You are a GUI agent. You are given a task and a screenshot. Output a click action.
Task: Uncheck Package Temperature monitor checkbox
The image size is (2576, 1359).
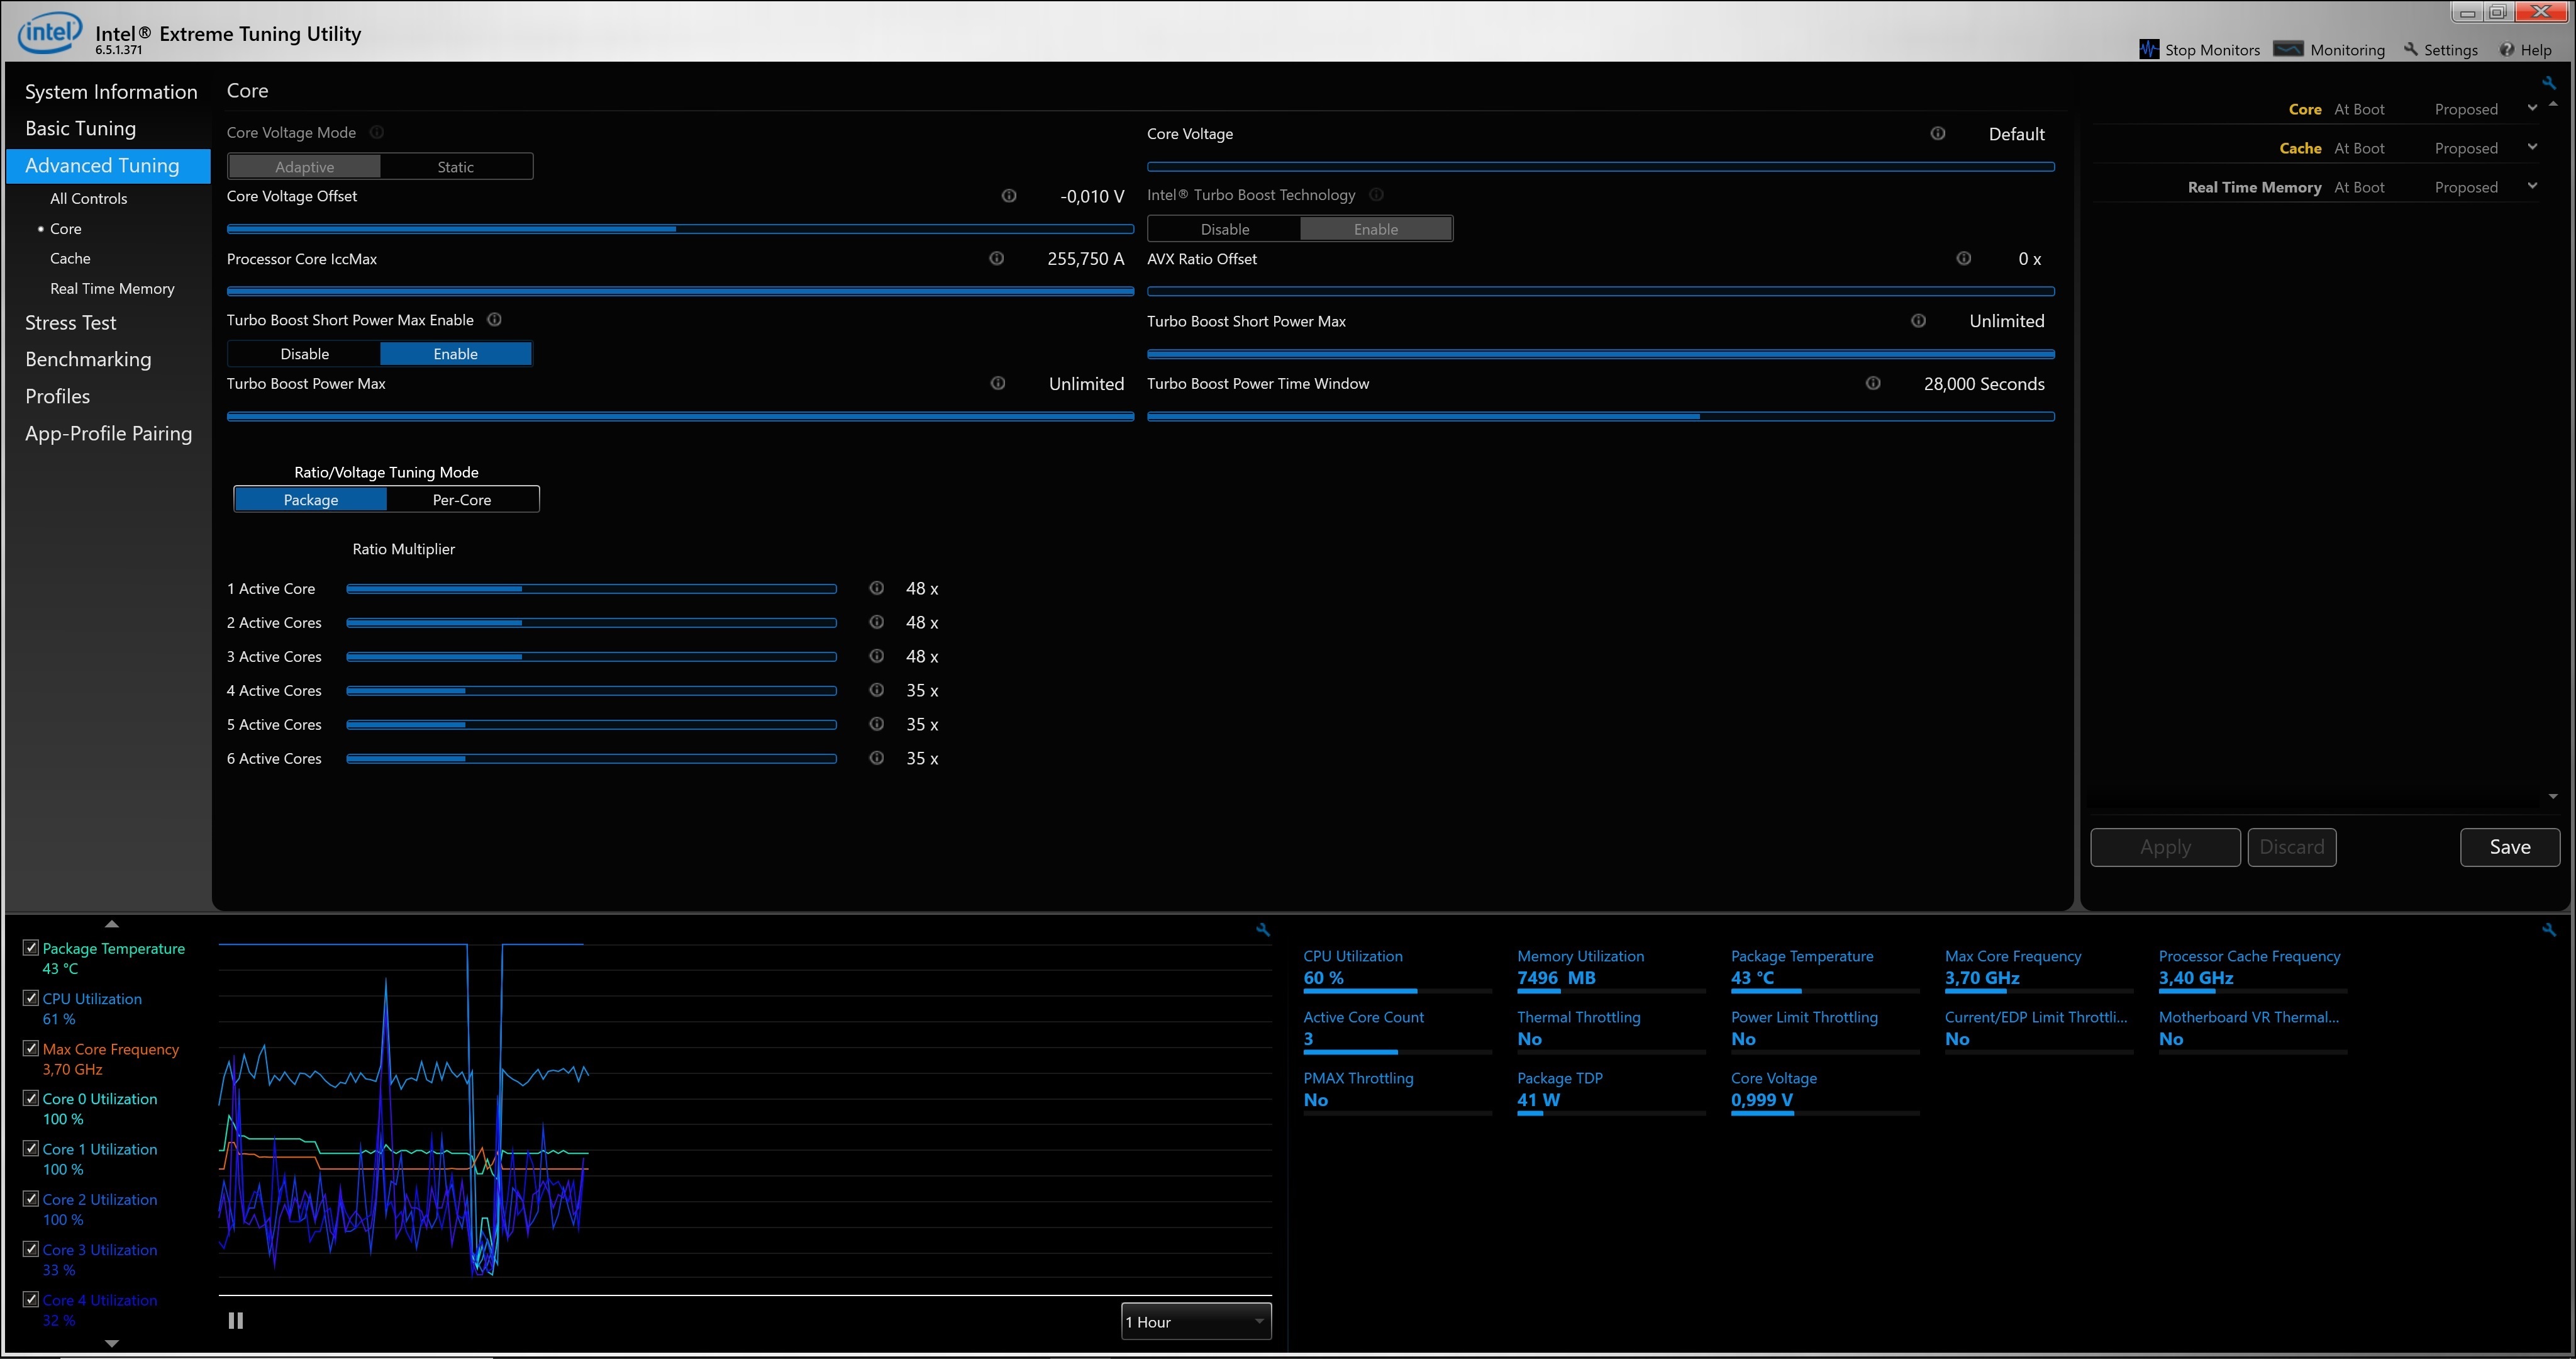31,948
